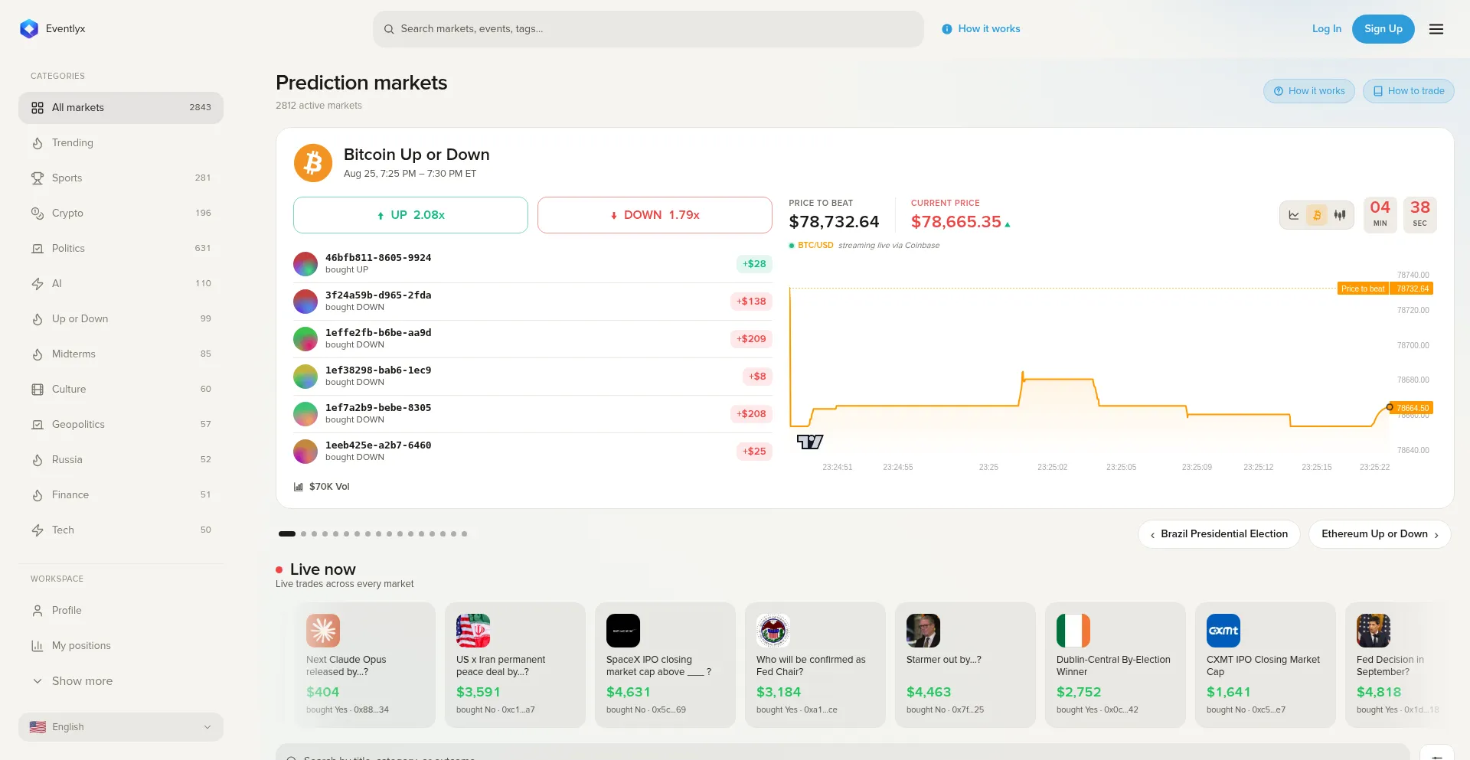Expand Show more in workspace

tap(121, 681)
